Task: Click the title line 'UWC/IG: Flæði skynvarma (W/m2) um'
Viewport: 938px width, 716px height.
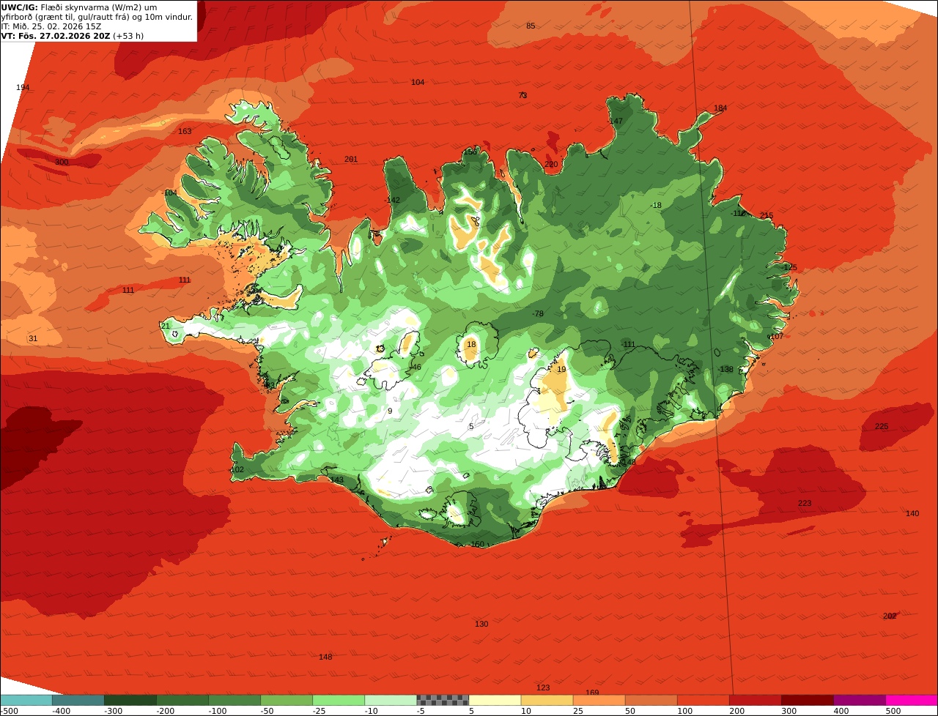Action: (78, 7)
